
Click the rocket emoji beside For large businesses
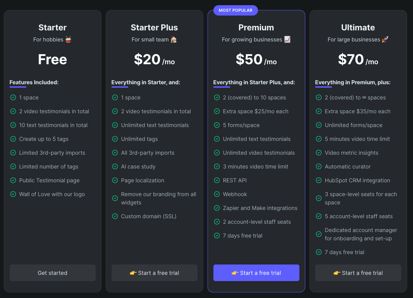point(385,39)
